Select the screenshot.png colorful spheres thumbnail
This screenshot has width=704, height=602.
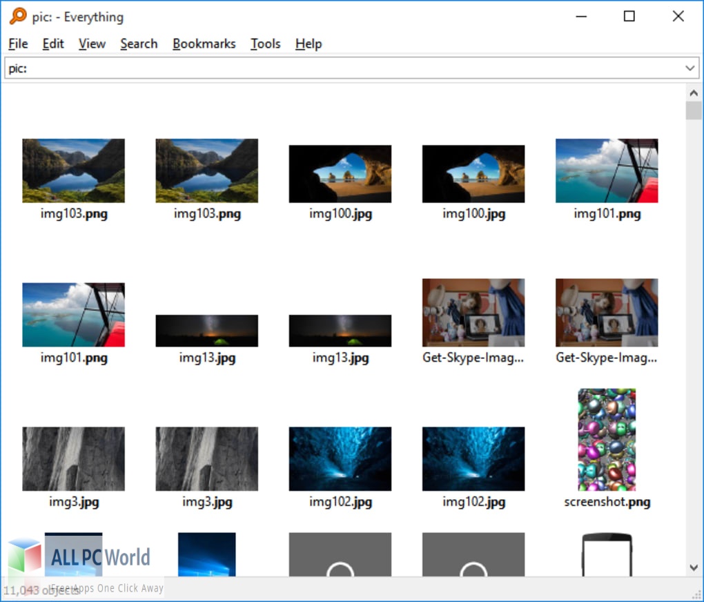pyautogui.click(x=607, y=440)
